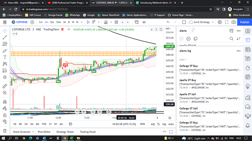Switch to the 1m timeframe
Image resolution: width=252 pixels, height=141 pixels.
(x=41, y=22)
